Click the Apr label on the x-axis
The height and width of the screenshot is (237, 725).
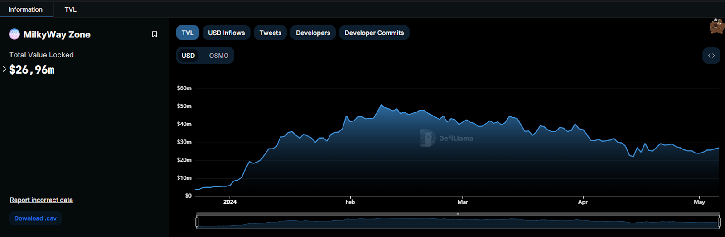(583, 202)
